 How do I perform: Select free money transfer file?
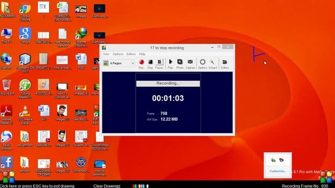point(62,37)
